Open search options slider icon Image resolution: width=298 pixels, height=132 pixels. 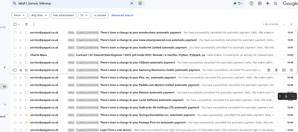coord(140,3)
